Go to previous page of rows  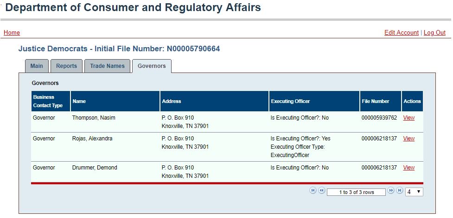[x=321, y=190]
